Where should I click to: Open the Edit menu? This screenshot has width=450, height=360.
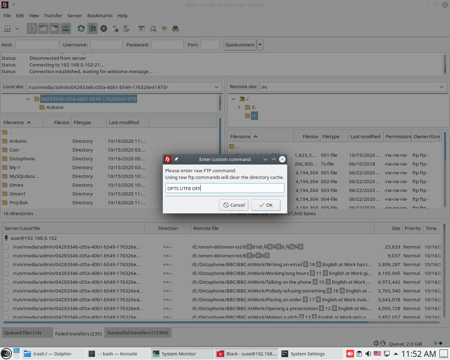(x=20, y=15)
